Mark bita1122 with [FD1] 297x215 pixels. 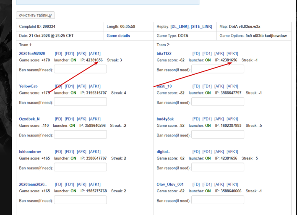pos(207,53)
